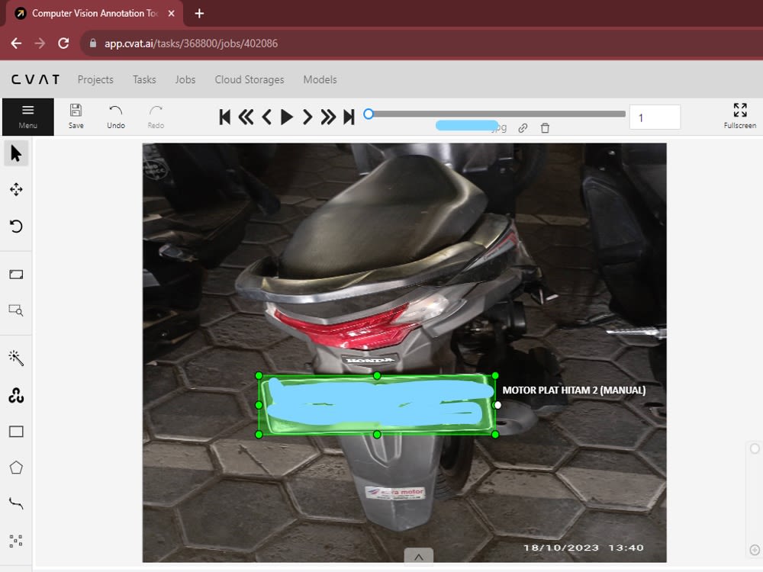The width and height of the screenshot is (763, 572).
Task: Go forward with a step
Action: pos(328,117)
